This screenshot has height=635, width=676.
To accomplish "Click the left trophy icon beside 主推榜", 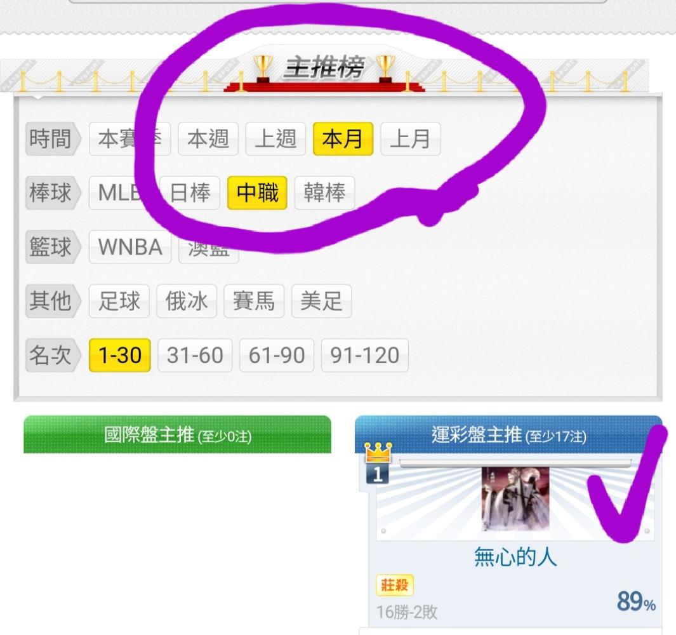I will [262, 68].
